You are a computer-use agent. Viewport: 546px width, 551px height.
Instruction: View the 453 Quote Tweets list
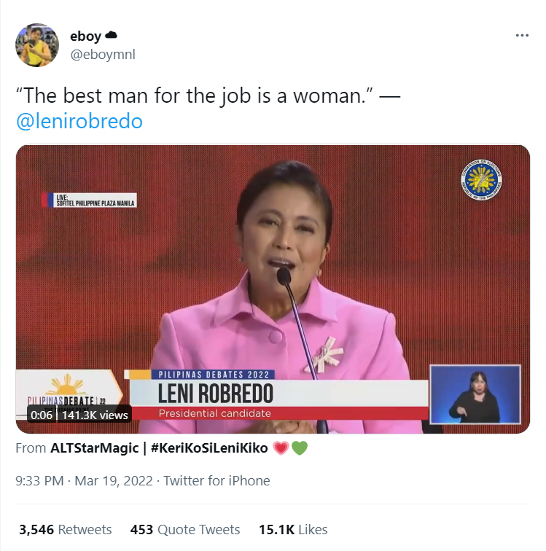click(185, 530)
